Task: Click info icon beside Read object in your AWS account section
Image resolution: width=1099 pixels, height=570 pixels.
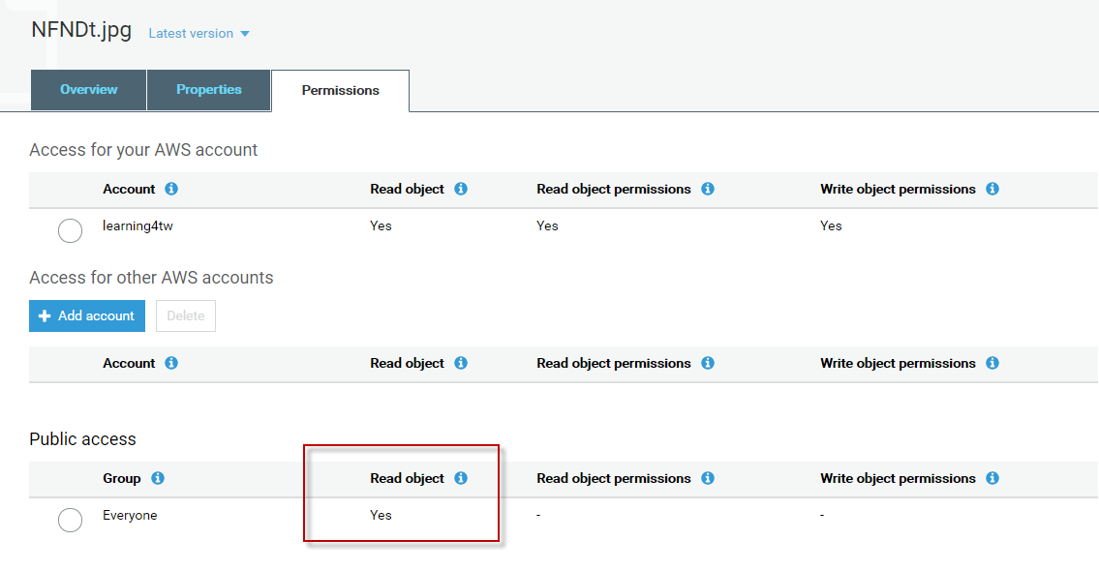Action: (x=461, y=189)
